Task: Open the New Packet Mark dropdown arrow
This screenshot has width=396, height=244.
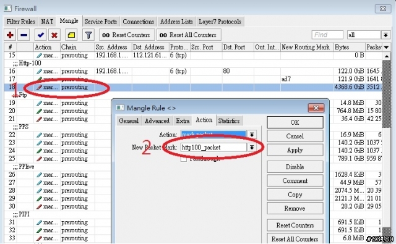Action: pos(252,147)
